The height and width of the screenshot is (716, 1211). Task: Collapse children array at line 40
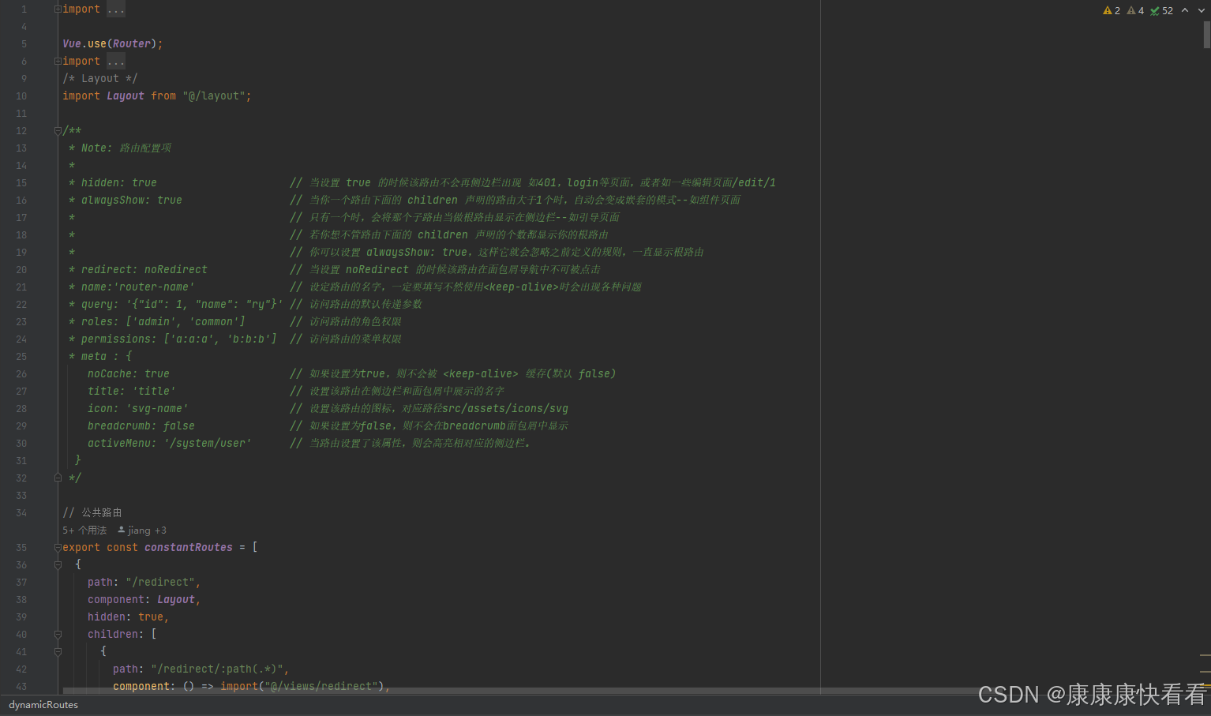[x=58, y=635]
